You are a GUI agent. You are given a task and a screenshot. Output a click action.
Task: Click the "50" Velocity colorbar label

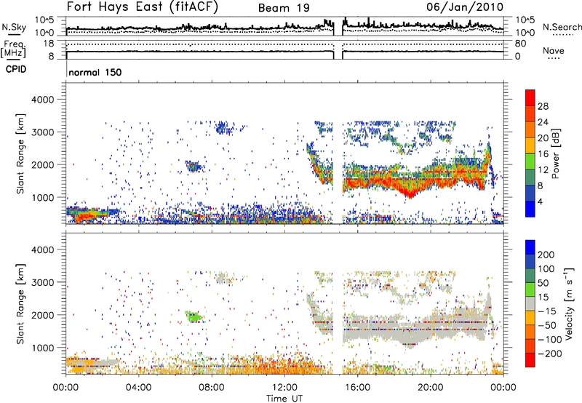click(543, 283)
